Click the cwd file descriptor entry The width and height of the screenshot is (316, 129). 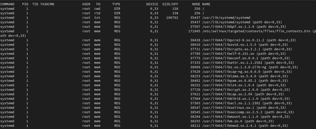tap(97, 9)
